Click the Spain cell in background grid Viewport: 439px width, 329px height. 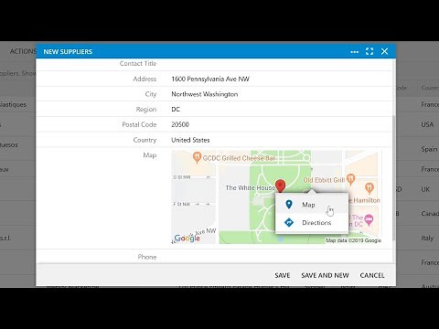(429, 149)
